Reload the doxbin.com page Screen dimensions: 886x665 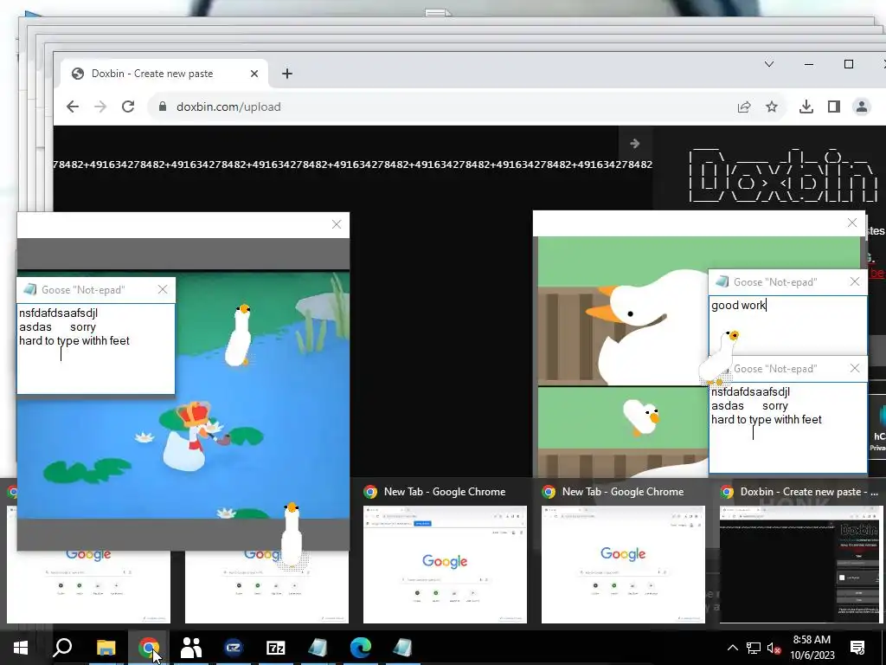(x=128, y=107)
